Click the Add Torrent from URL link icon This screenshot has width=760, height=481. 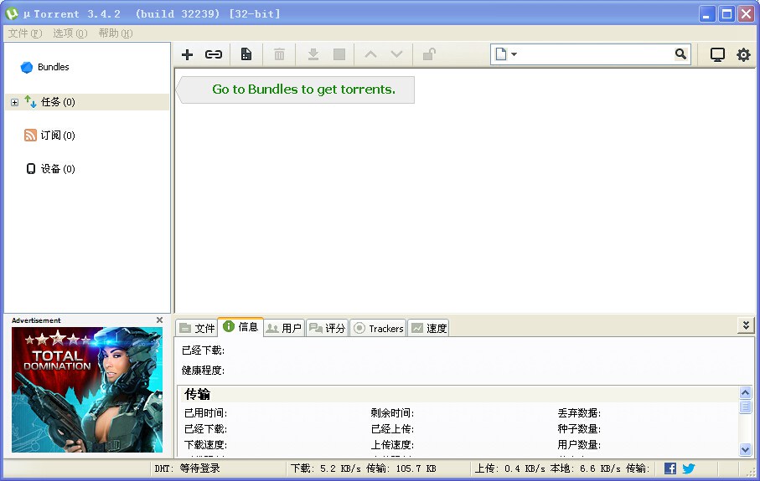point(214,54)
